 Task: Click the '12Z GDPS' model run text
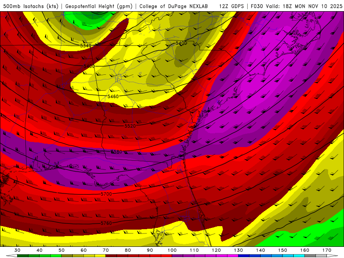point(231,6)
